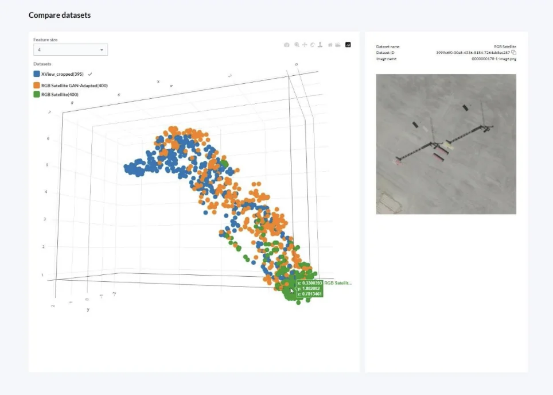Toggle RGB Satellite GAN-Adapted(400) dataset
This screenshot has width=553, height=395.
[71, 86]
